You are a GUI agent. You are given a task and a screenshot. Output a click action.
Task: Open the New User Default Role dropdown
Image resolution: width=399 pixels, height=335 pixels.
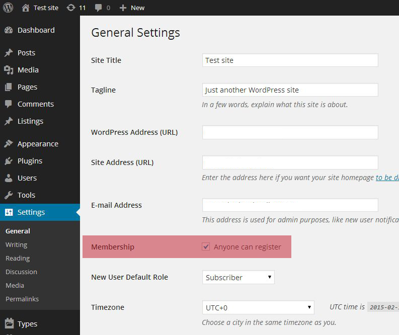[238, 277]
